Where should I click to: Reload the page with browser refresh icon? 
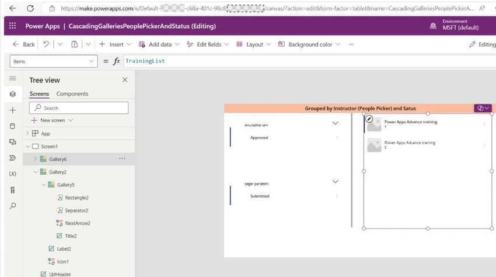click(30, 8)
